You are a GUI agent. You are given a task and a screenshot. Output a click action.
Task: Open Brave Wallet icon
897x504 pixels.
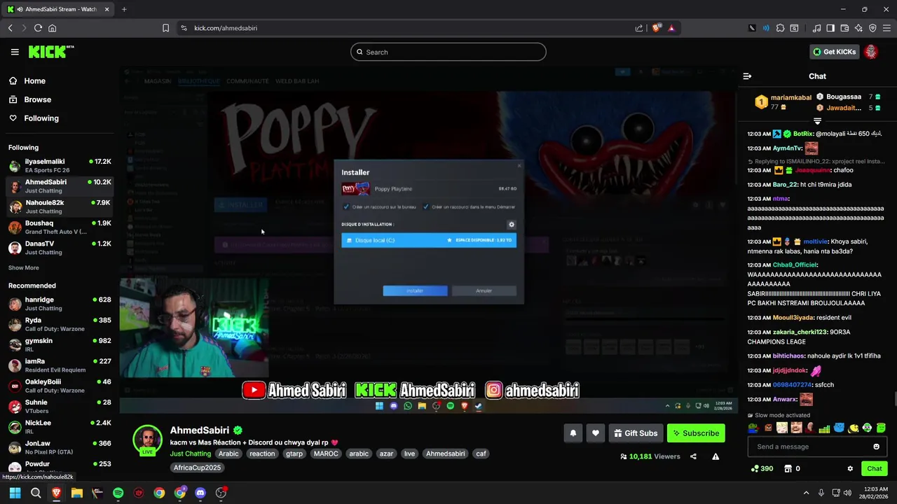tap(844, 28)
